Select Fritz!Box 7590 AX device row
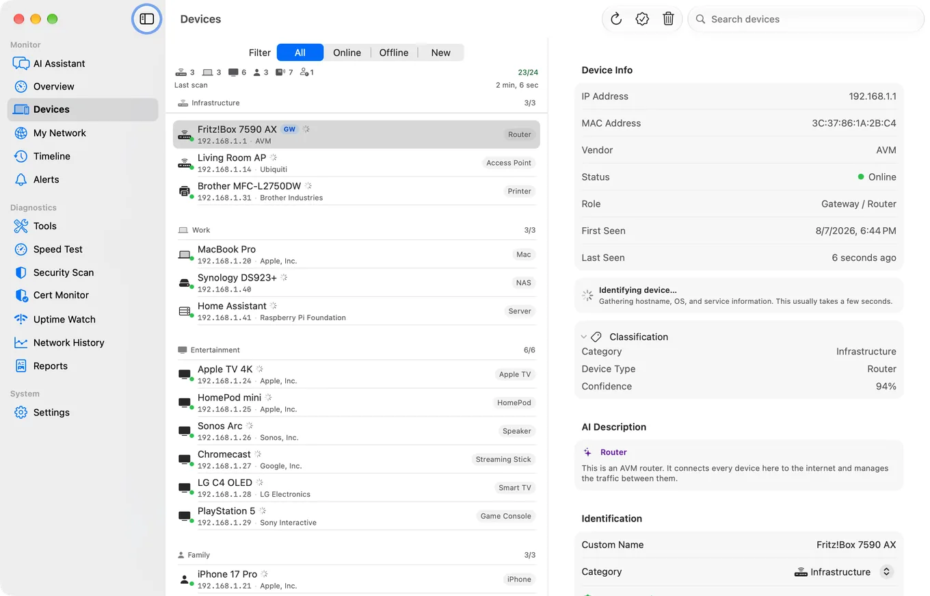Viewport: 930px width, 596px height. [x=356, y=134]
